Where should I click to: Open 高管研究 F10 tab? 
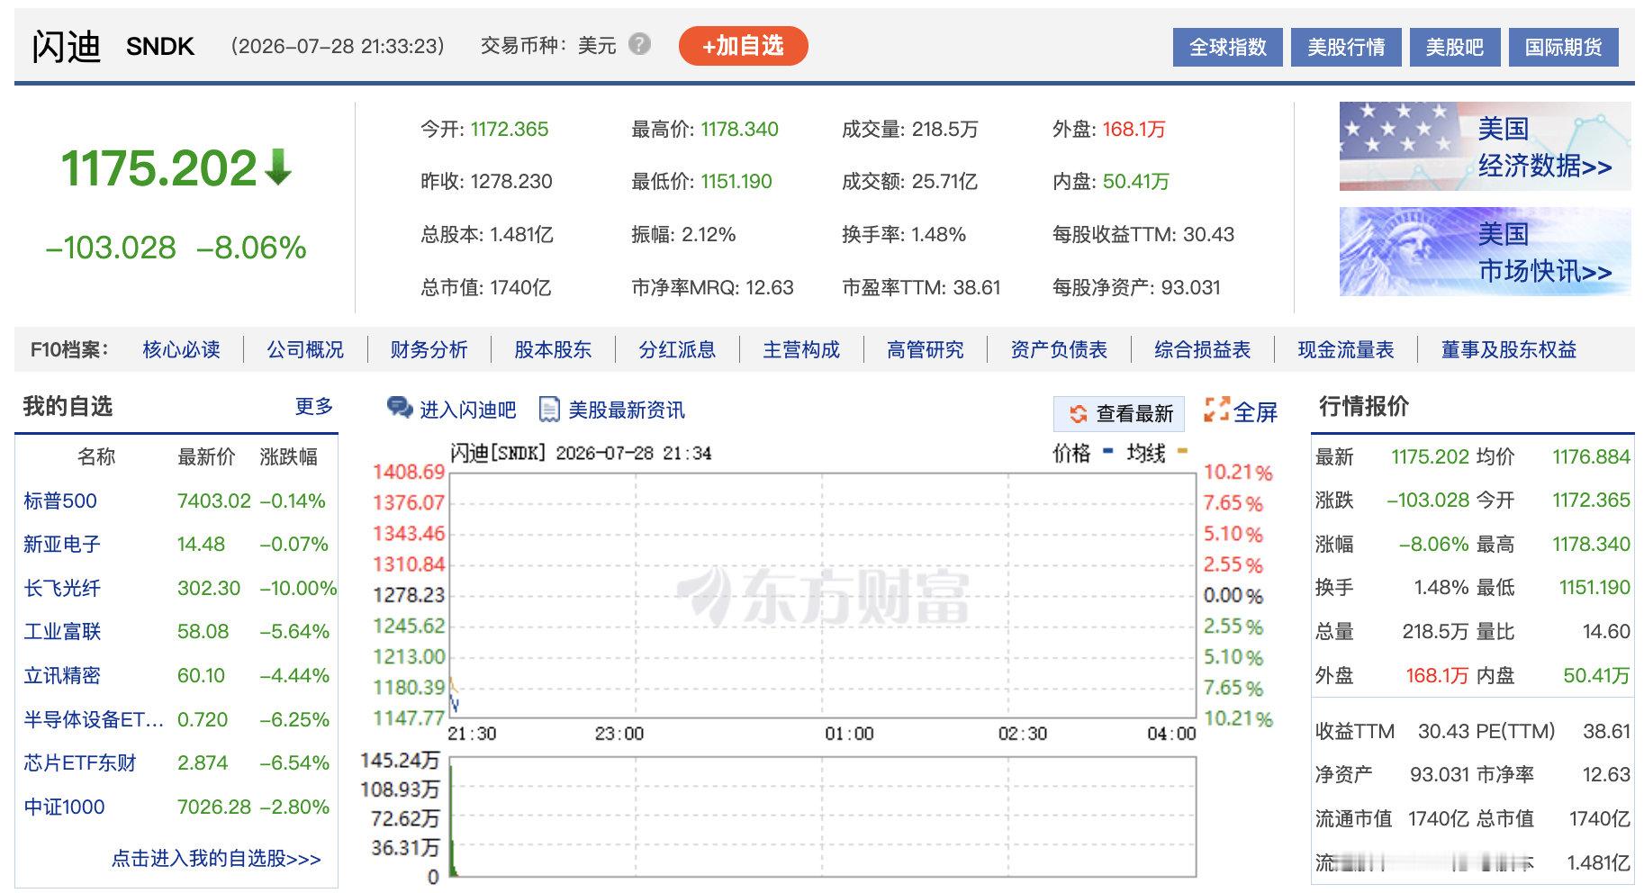926,349
